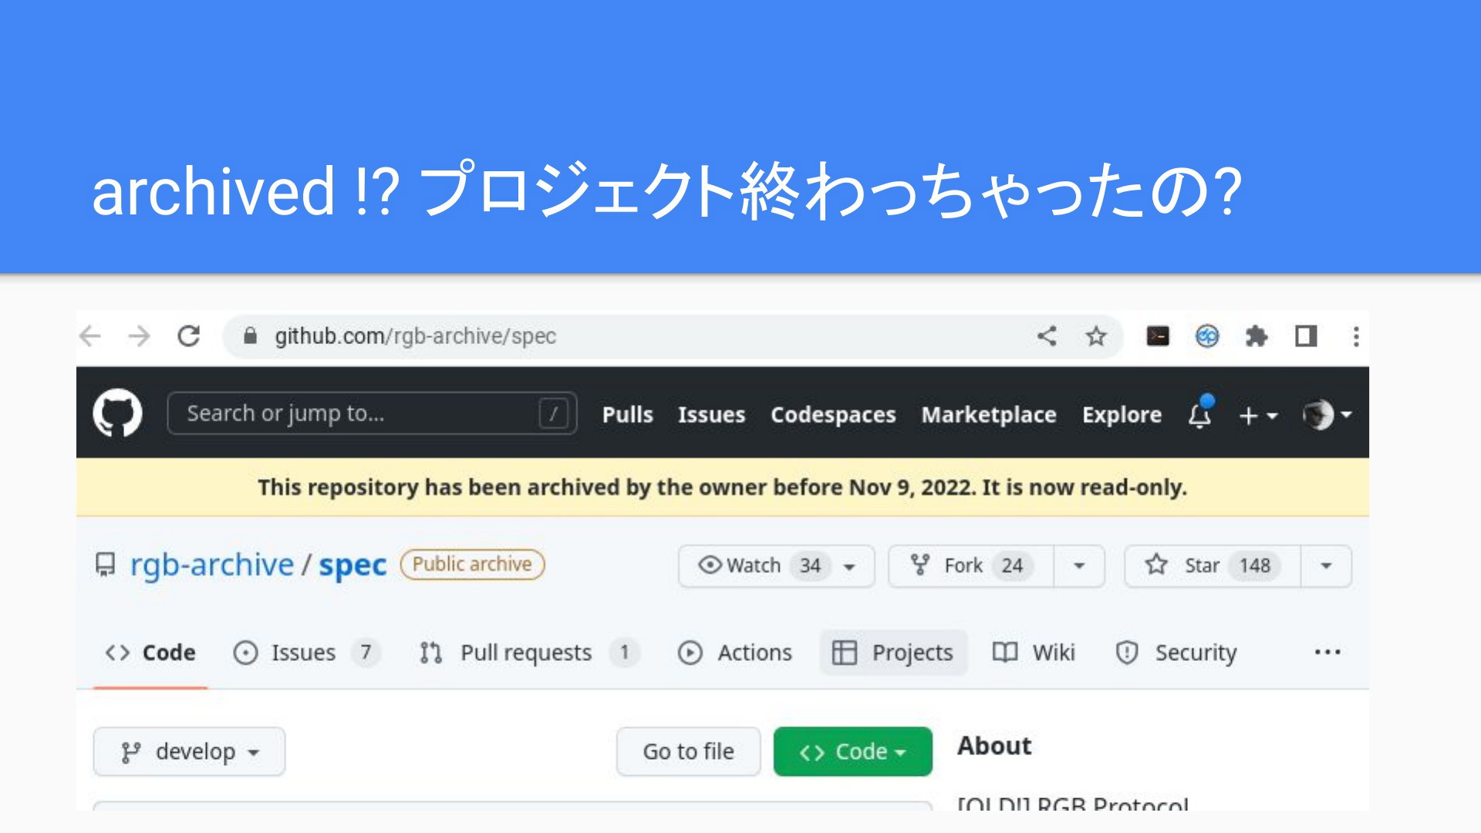Open the blue circular browser extension
The image size is (1481, 833).
pyautogui.click(x=1207, y=336)
